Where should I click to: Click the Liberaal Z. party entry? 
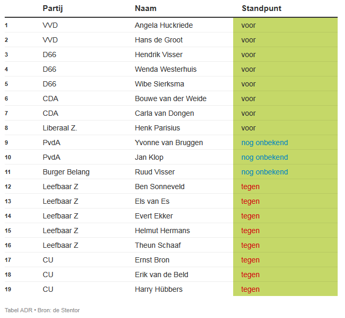pos(60,128)
